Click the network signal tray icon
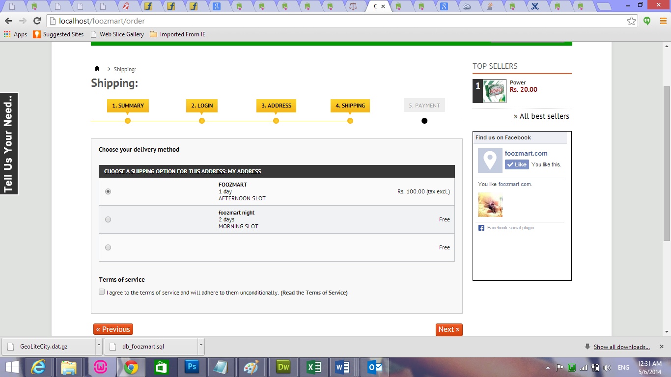 584,368
